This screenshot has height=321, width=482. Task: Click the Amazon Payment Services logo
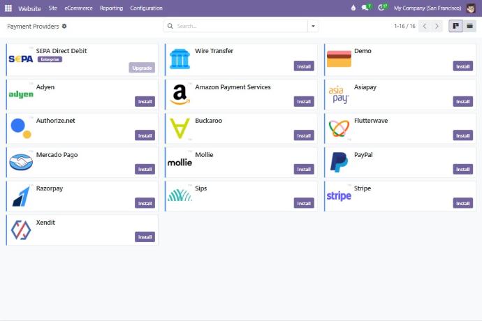180,95
